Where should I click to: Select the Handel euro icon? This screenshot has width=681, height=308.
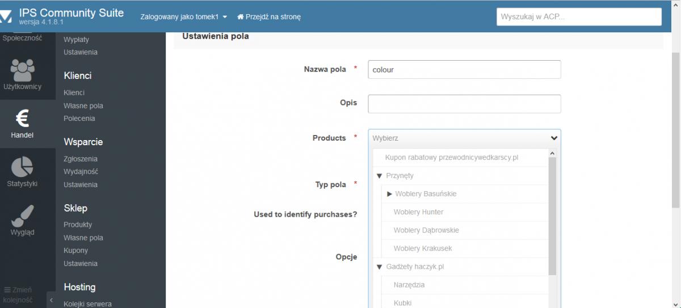point(23,118)
